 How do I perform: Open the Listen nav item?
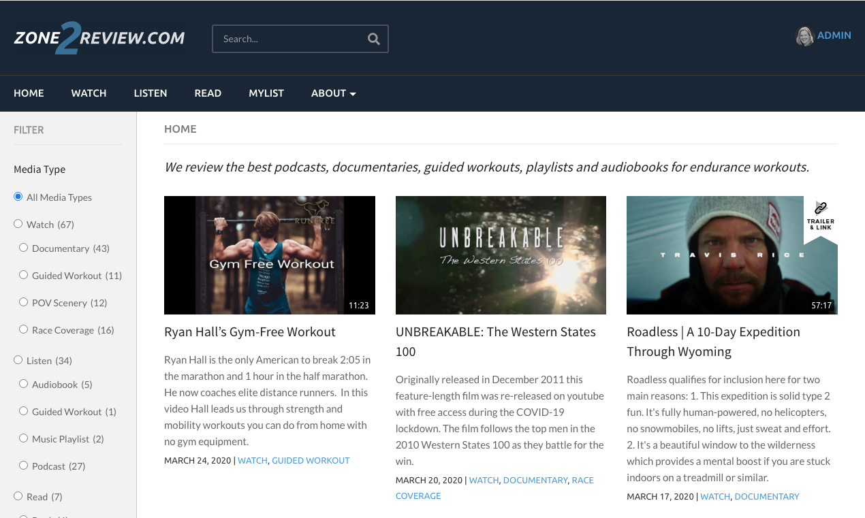click(x=151, y=93)
